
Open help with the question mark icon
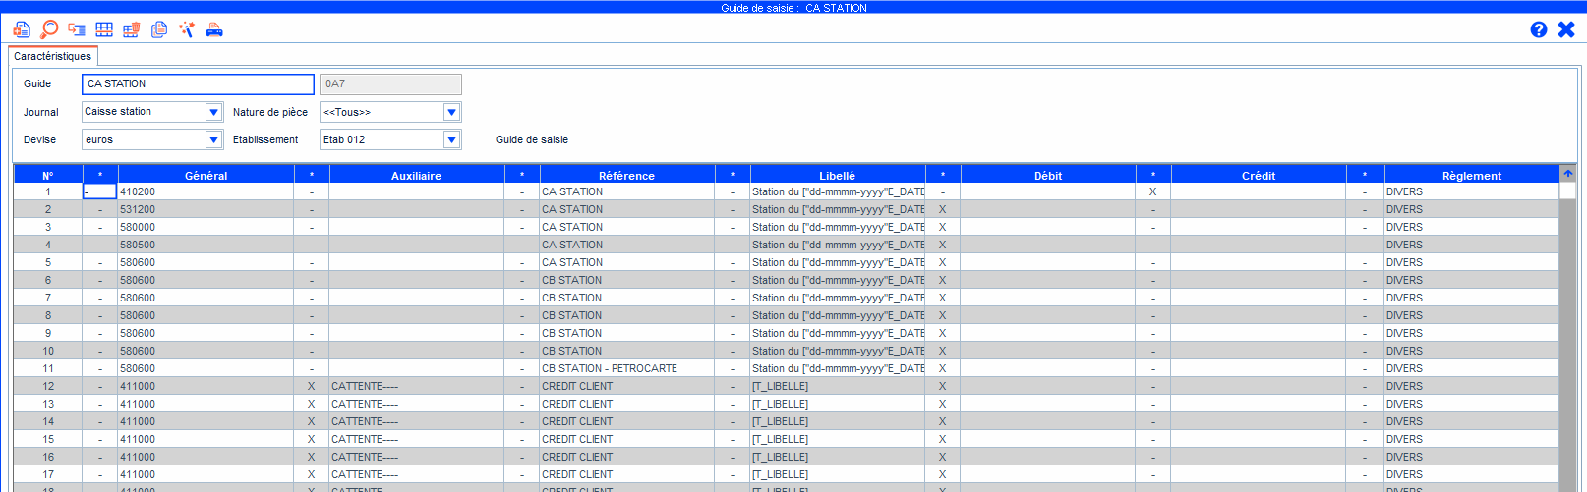tap(1539, 29)
